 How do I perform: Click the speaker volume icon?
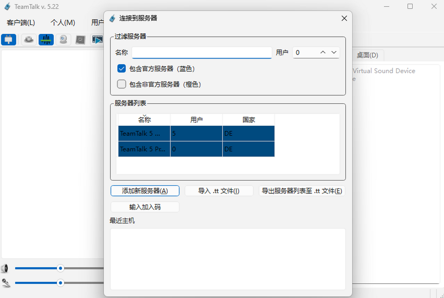coord(5,268)
